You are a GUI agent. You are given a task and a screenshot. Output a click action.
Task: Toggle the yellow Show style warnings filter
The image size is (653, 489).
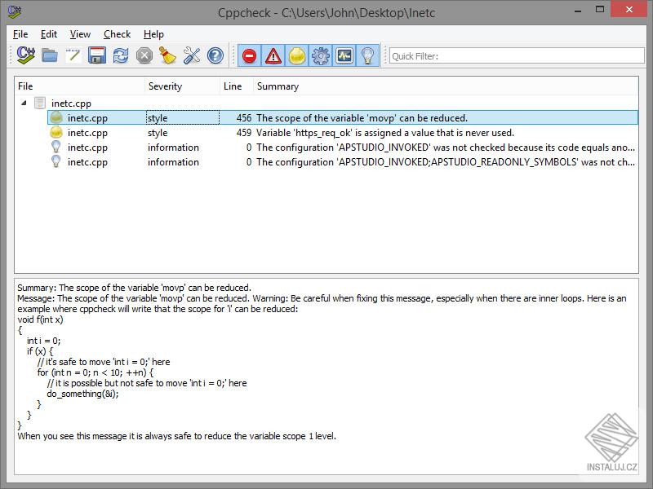pos(297,55)
